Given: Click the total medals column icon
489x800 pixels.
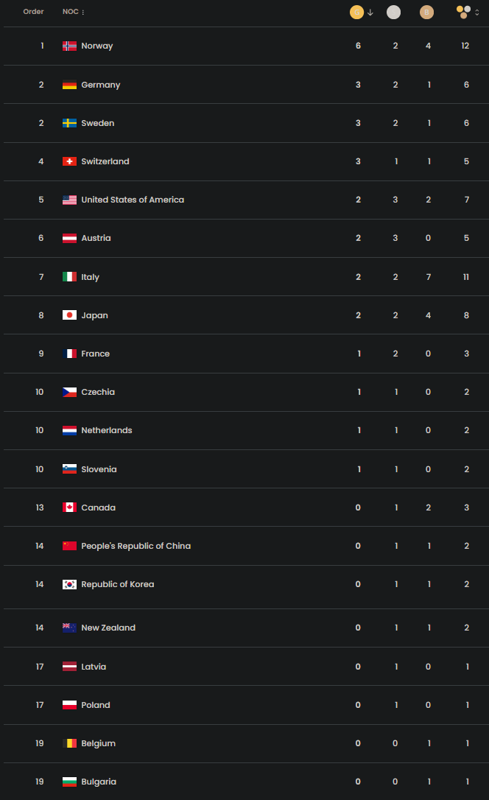Looking at the screenshot, I should 463,12.
